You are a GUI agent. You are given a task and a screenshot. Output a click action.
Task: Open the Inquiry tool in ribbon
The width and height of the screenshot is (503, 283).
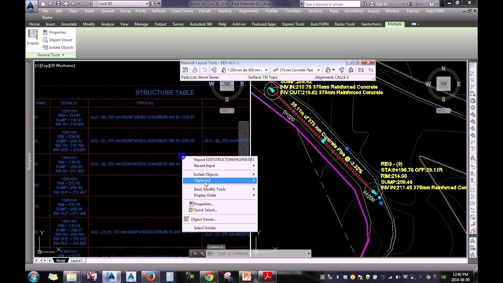(x=33, y=37)
